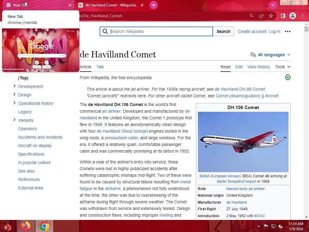
Task: Open the side panel icon
Action: (283, 16)
